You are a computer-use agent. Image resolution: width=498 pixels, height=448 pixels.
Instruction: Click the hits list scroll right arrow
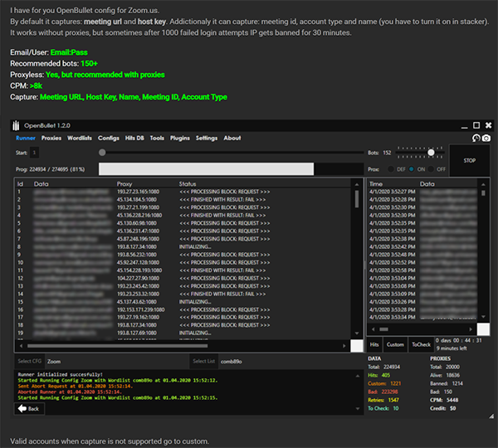pyautogui.click(x=471, y=329)
